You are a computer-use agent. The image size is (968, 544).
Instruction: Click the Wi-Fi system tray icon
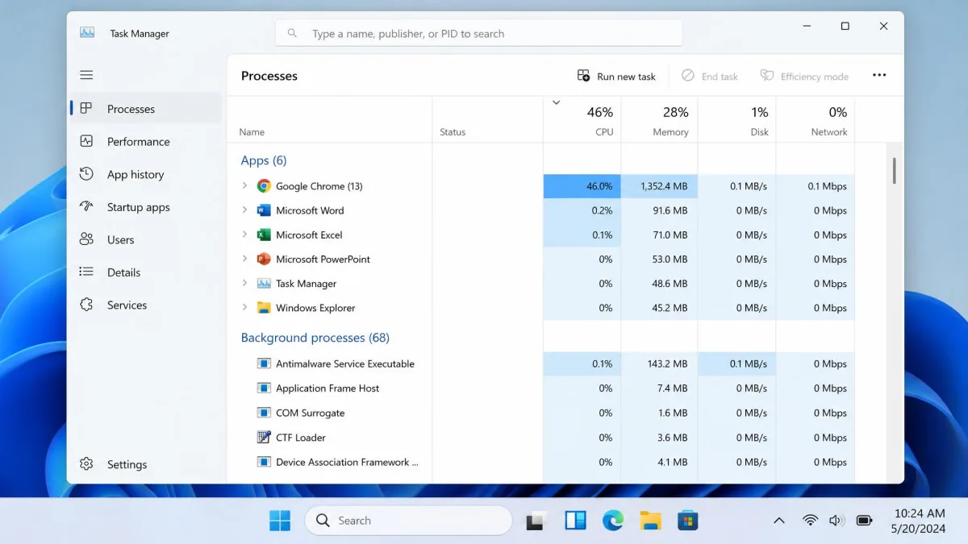pos(810,521)
